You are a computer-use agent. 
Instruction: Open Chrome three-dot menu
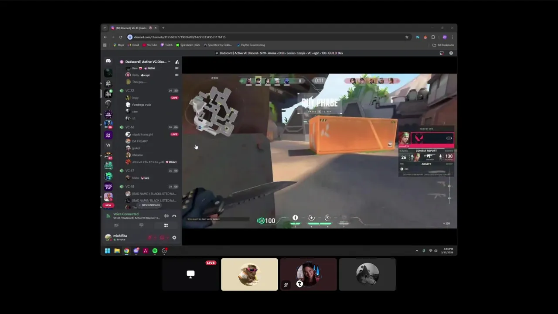453,37
